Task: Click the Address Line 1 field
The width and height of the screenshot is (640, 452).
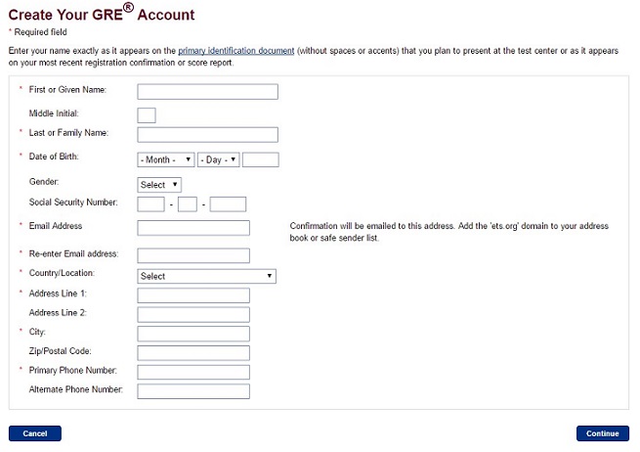Action: (193, 295)
